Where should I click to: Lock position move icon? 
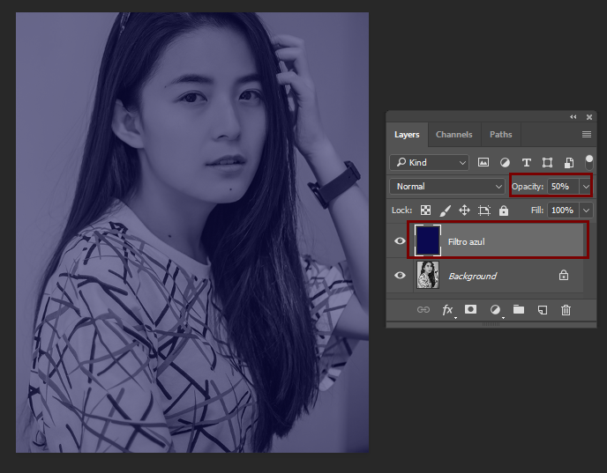[464, 211]
